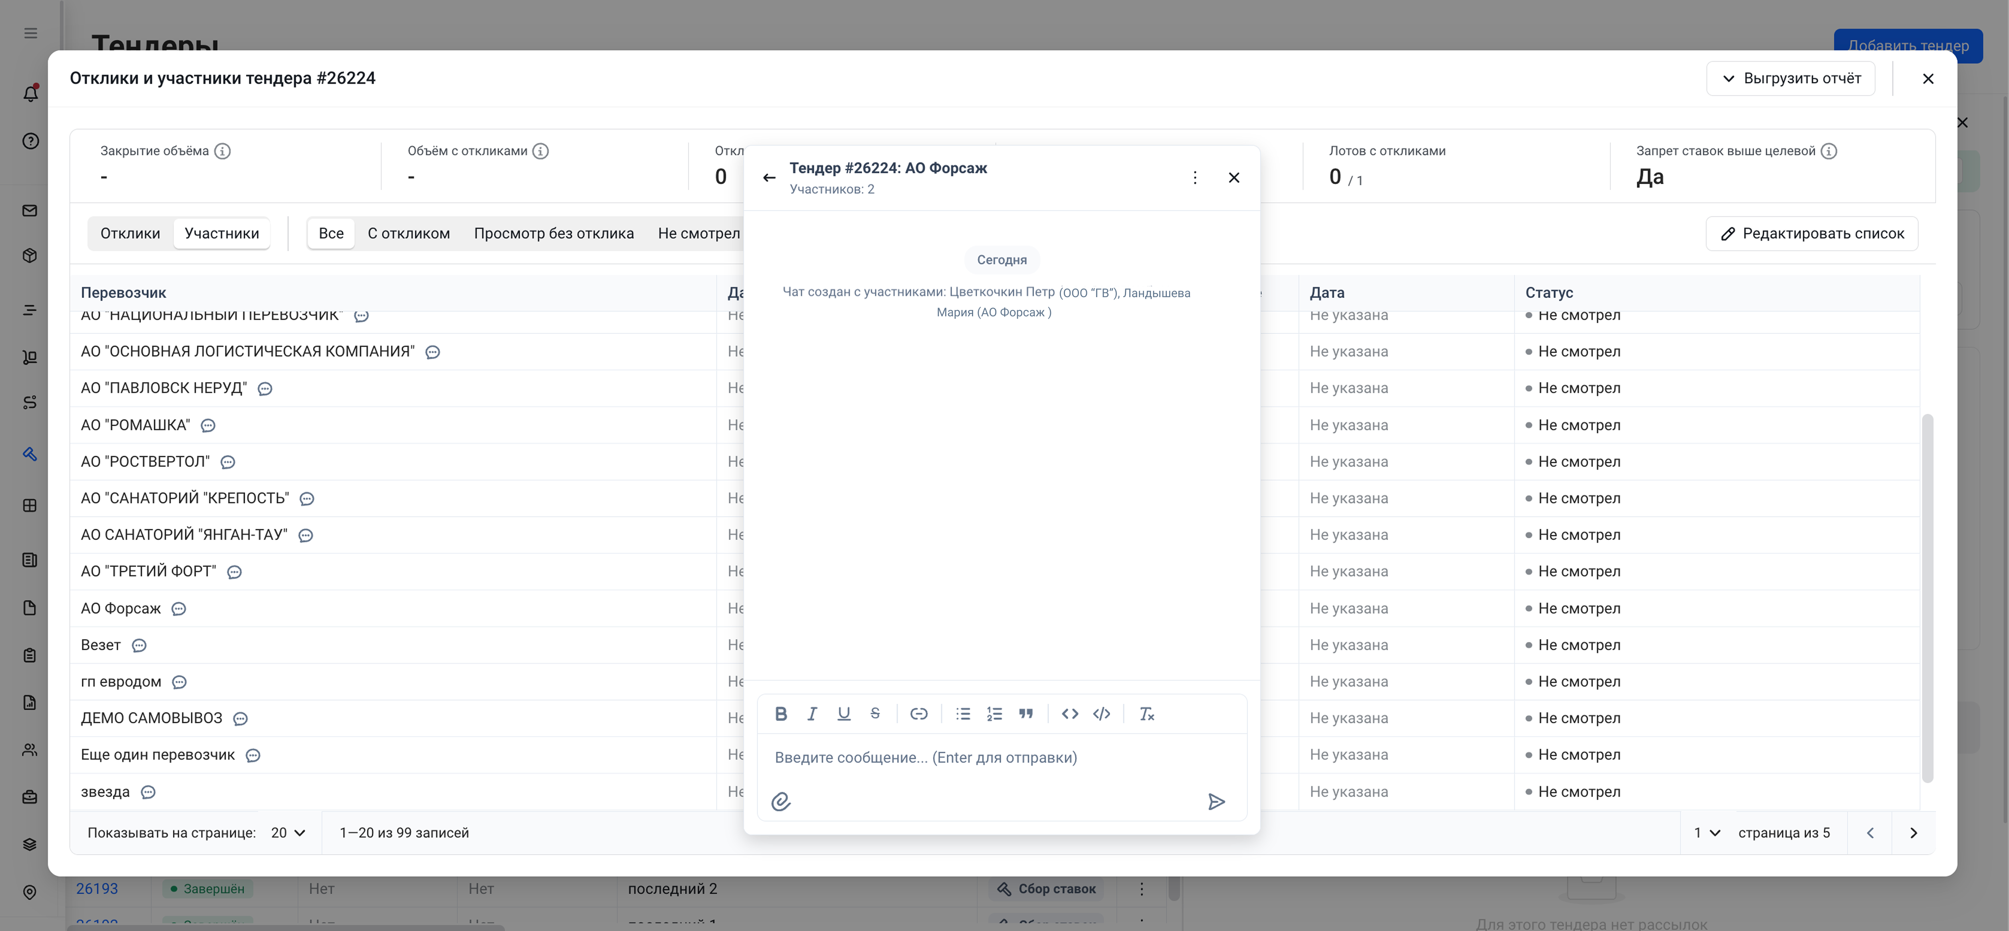The width and height of the screenshot is (2009, 931).
Task: Change rows per page from 20
Action: (288, 833)
